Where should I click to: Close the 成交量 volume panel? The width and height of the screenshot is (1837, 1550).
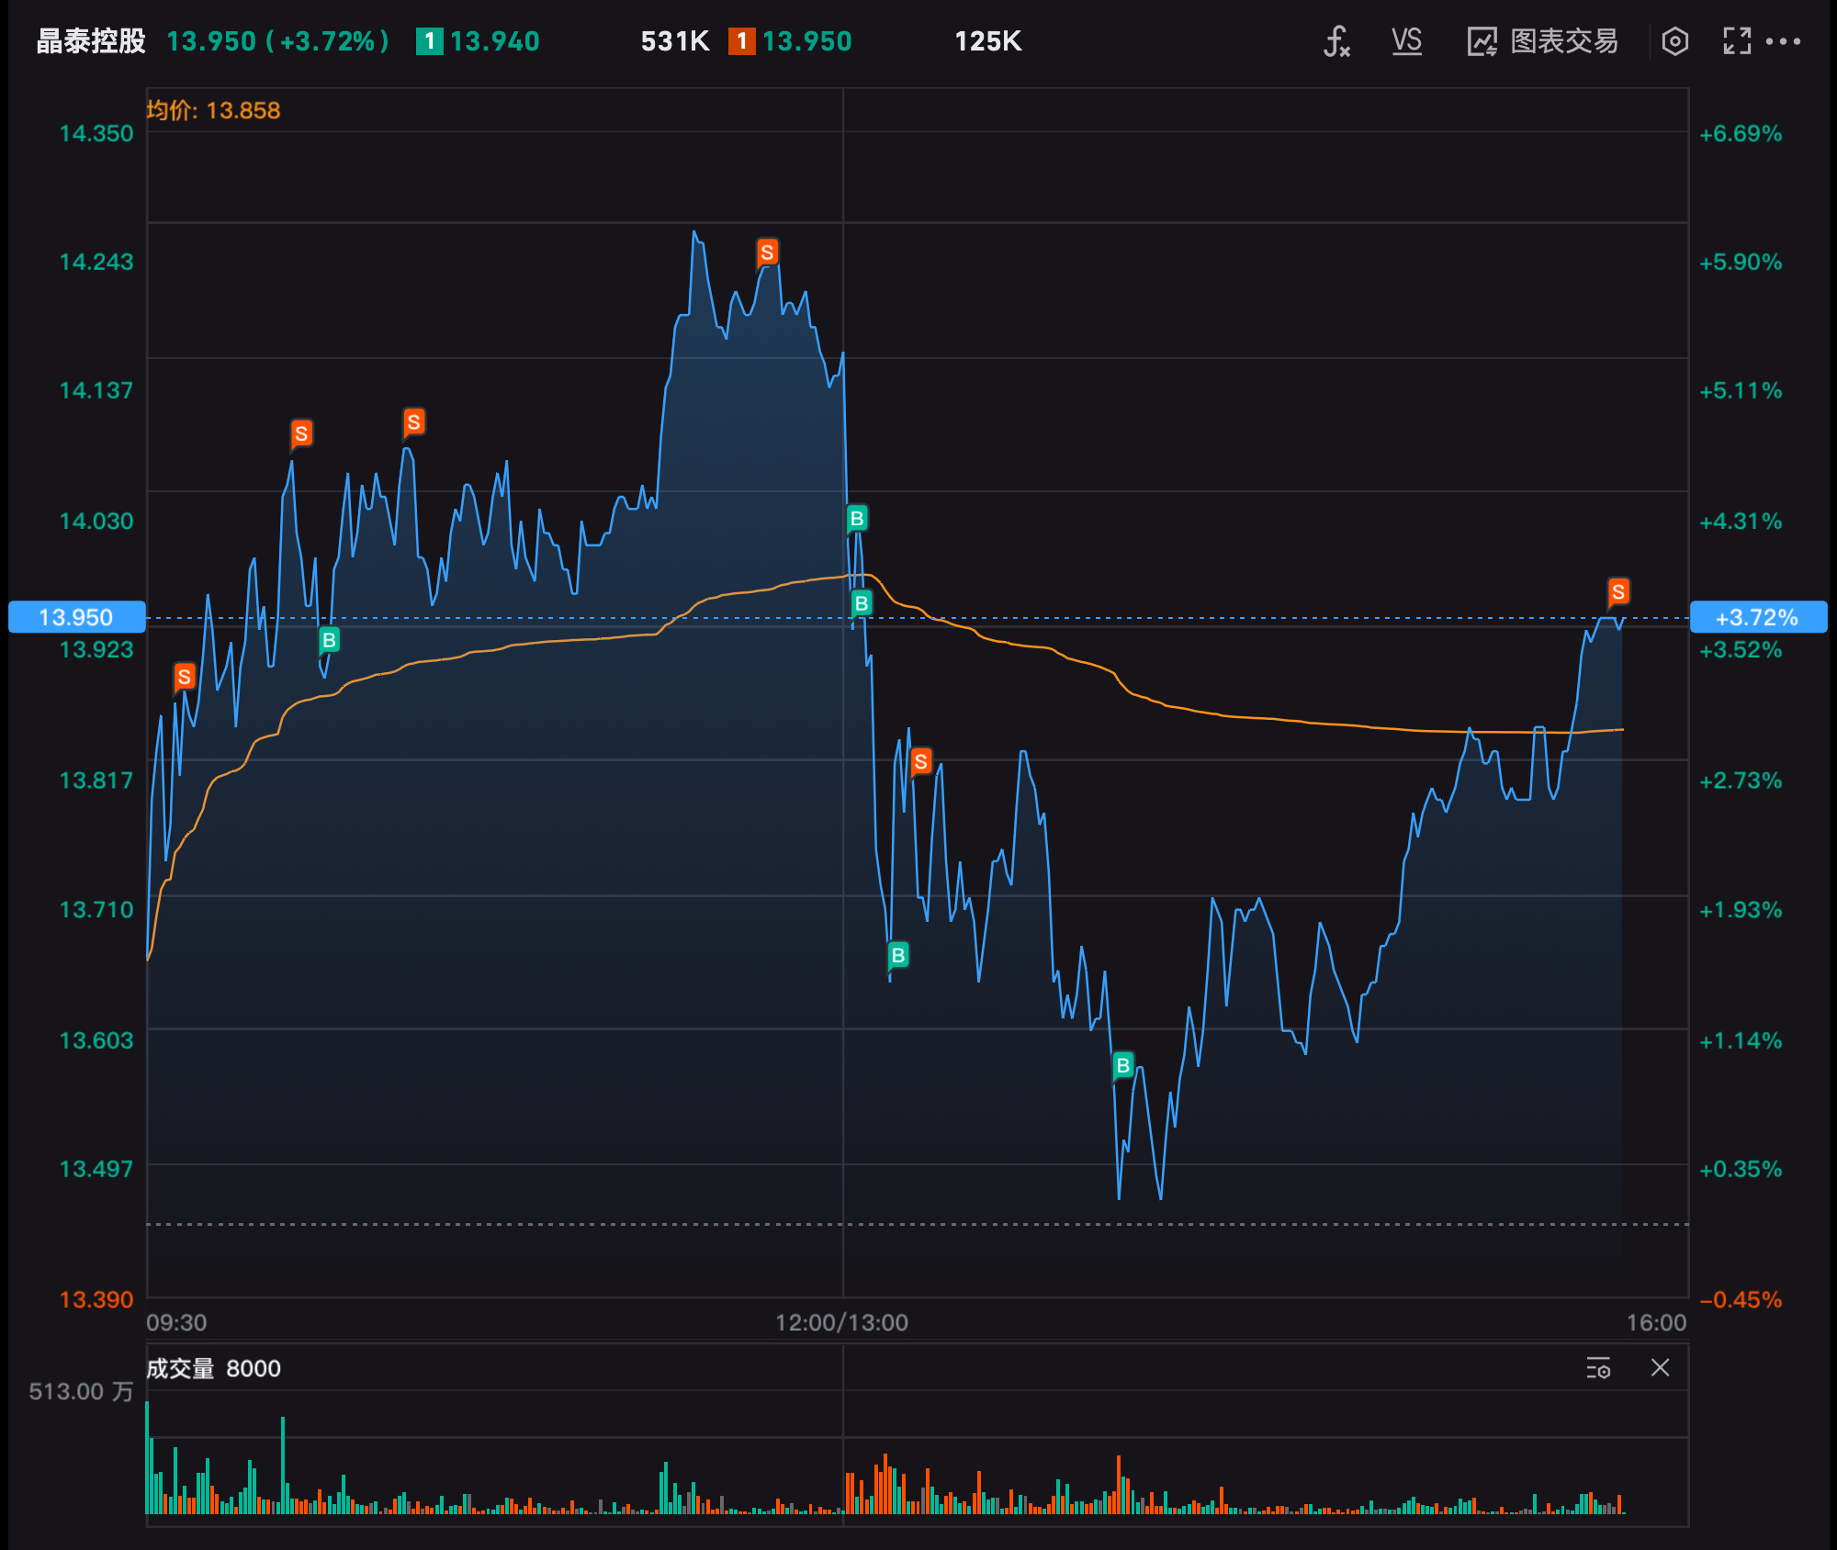(1660, 1368)
